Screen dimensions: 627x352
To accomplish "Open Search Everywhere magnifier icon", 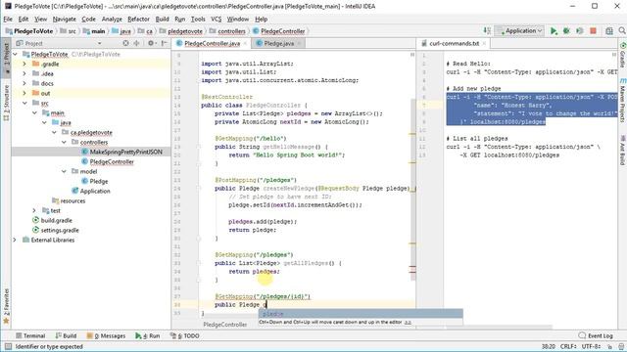I will [x=622, y=31].
